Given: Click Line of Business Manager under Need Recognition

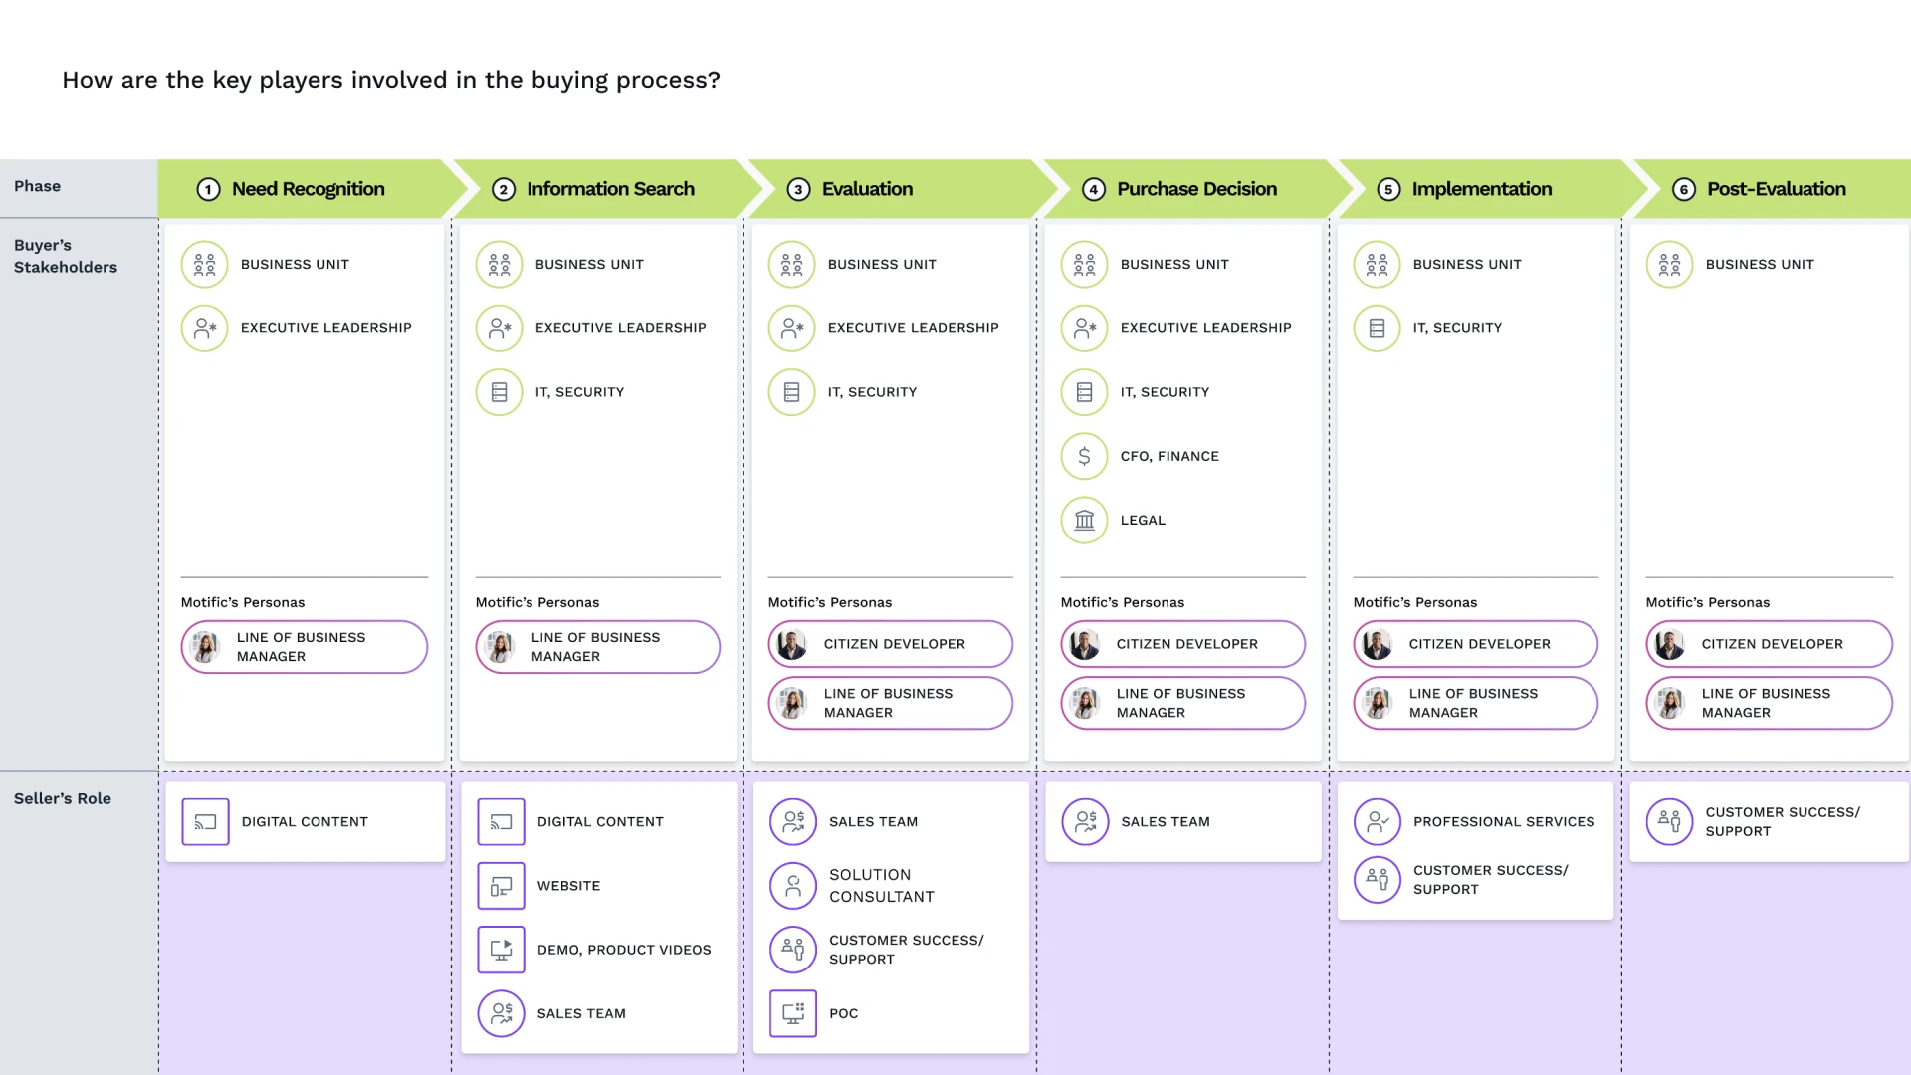Looking at the screenshot, I should tap(305, 647).
